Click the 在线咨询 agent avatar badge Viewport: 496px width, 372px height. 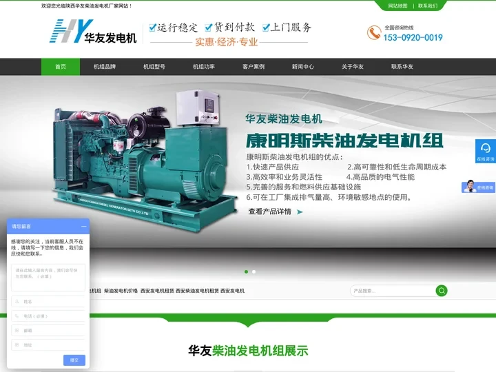(x=478, y=187)
